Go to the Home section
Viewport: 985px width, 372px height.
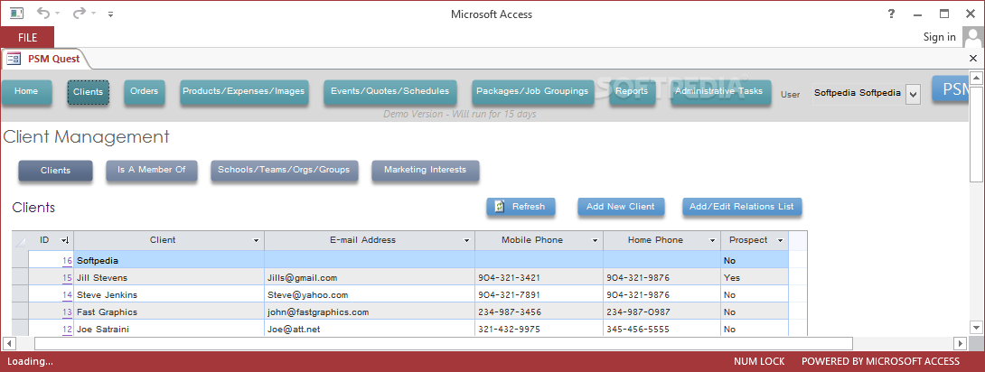[x=26, y=91]
